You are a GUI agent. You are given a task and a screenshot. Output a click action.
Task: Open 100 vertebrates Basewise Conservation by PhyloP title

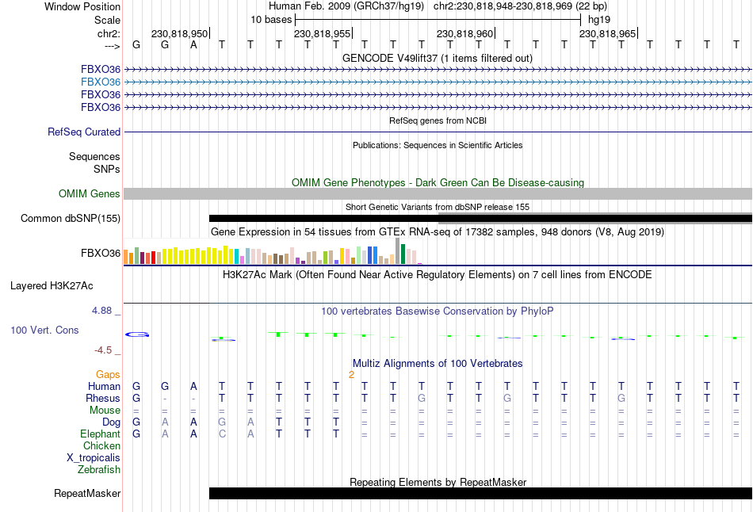[x=438, y=311]
